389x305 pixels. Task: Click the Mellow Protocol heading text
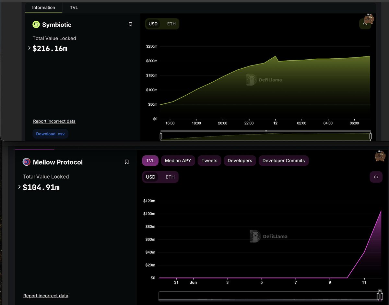pyautogui.click(x=58, y=162)
